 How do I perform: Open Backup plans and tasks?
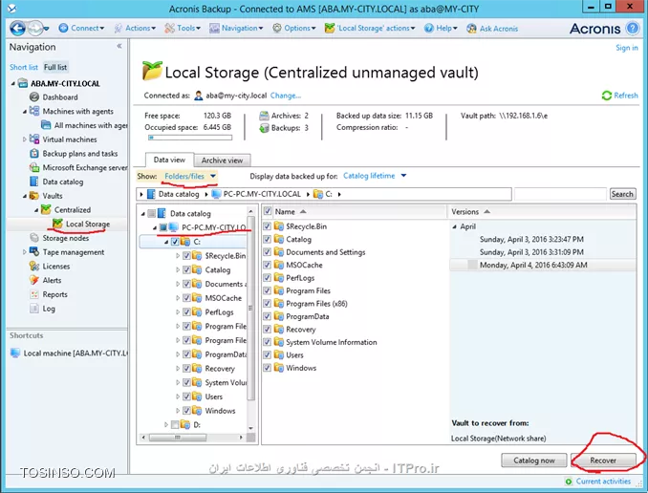coord(79,153)
